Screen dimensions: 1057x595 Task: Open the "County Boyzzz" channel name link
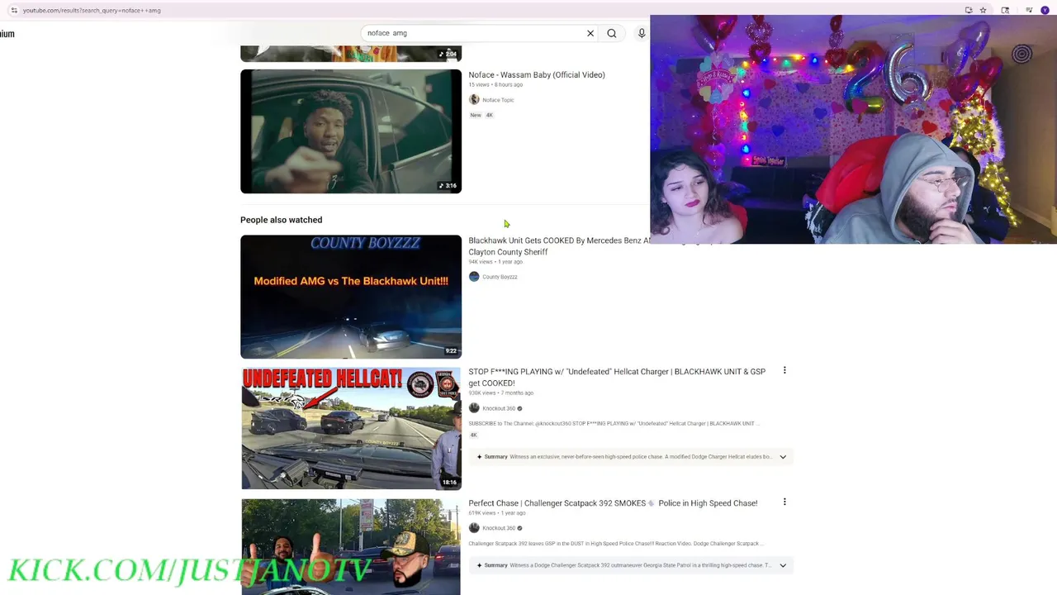(x=500, y=277)
